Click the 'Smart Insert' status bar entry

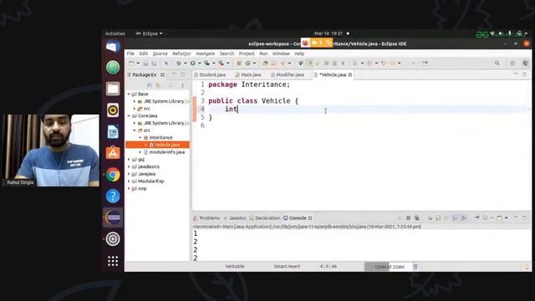[287, 266]
